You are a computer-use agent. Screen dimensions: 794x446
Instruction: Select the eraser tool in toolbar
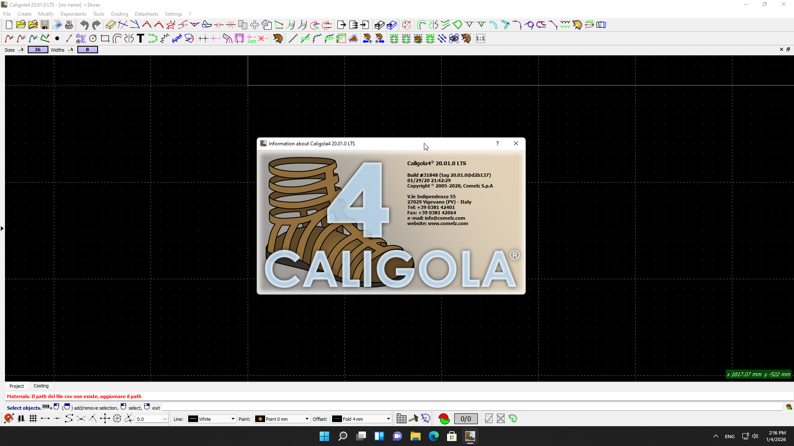coord(110,25)
